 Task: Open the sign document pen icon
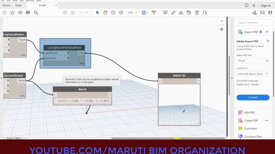[x=181, y=12]
